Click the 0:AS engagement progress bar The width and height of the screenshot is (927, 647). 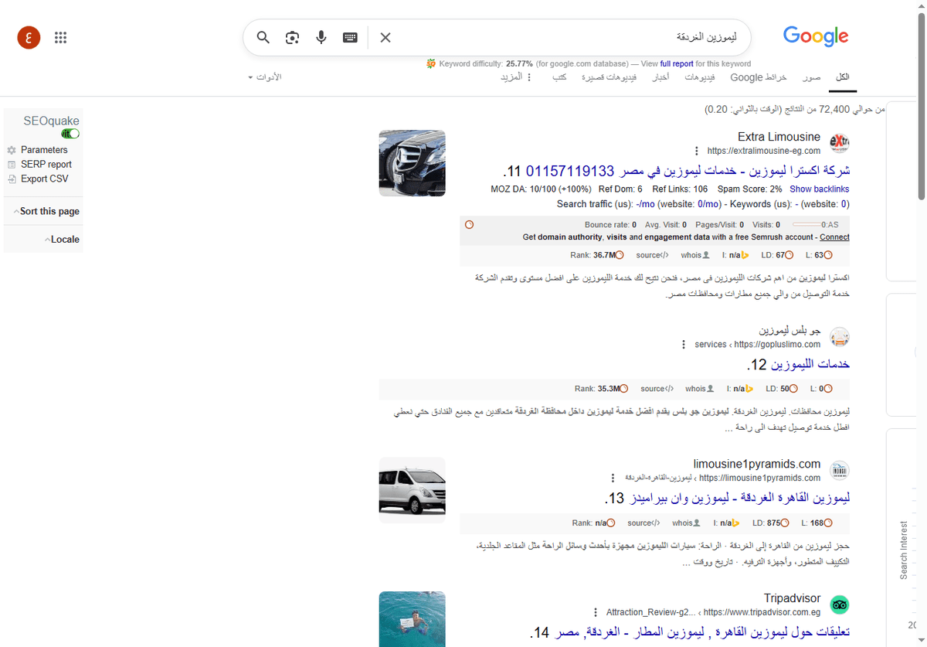[x=807, y=224]
